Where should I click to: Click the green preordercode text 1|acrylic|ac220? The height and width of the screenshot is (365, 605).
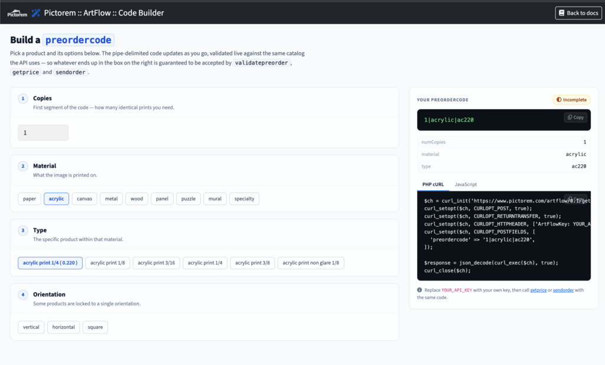coord(449,120)
